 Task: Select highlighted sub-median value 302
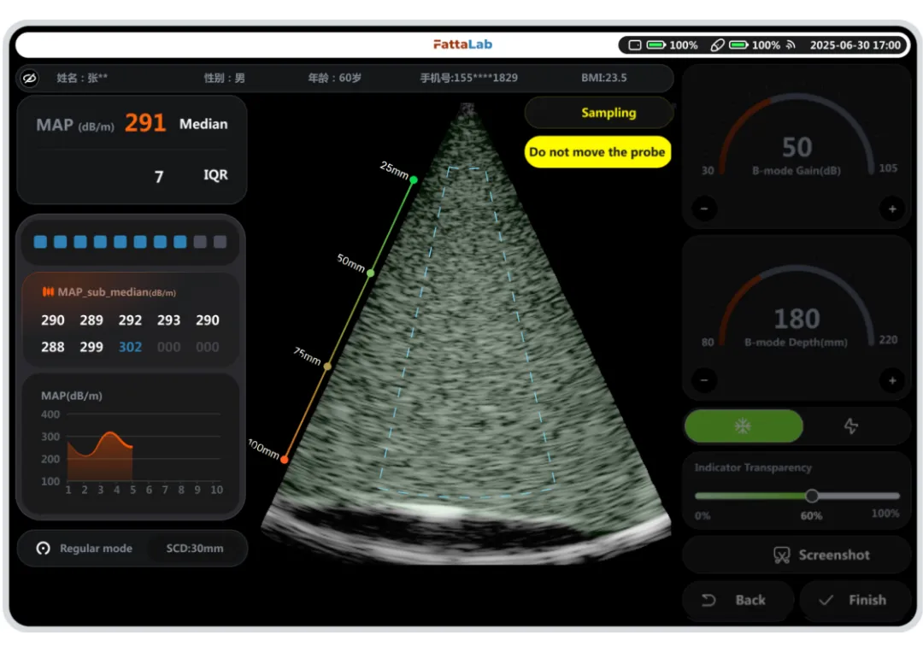tap(130, 347)
